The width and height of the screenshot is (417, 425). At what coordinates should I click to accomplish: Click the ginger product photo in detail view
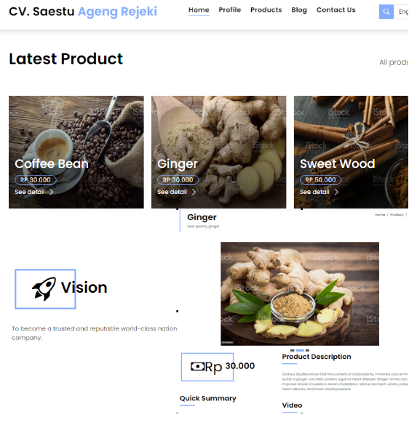coord(300,294)
